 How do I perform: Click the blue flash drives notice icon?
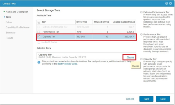point(39,62)
